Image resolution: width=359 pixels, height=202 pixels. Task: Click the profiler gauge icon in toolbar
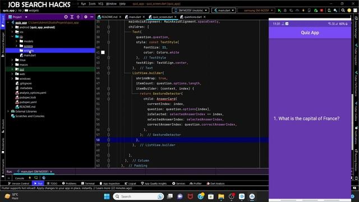[297, 10]
